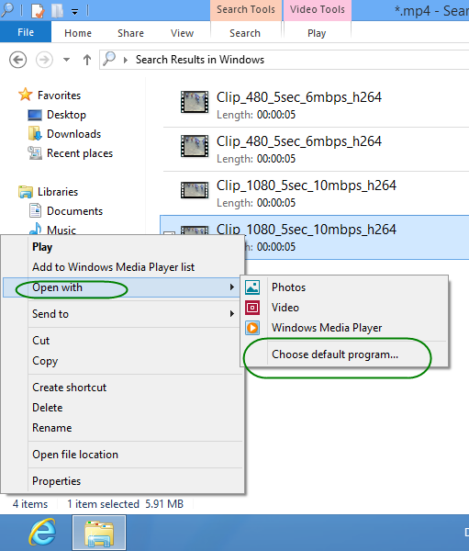Select Video in the Open with submenu
The image size is (469, 551).
(344, 308)
